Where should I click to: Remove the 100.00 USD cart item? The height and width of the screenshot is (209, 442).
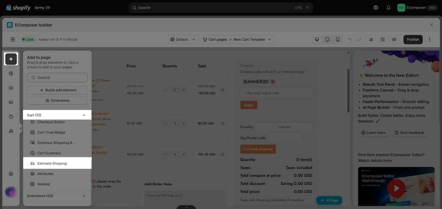pos(223,154)
